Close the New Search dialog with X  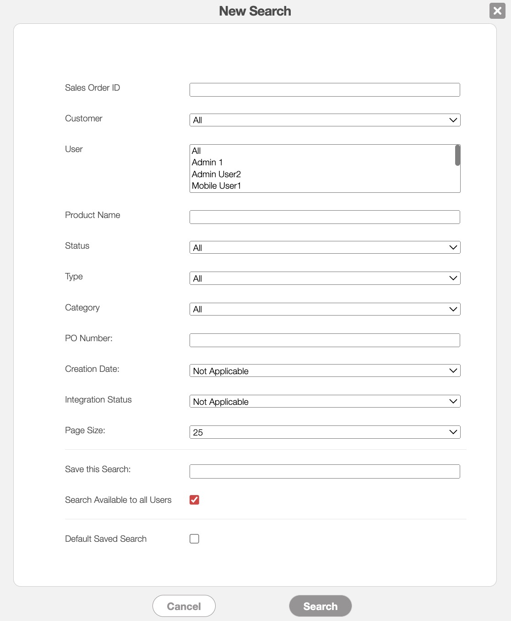point(497,11)
